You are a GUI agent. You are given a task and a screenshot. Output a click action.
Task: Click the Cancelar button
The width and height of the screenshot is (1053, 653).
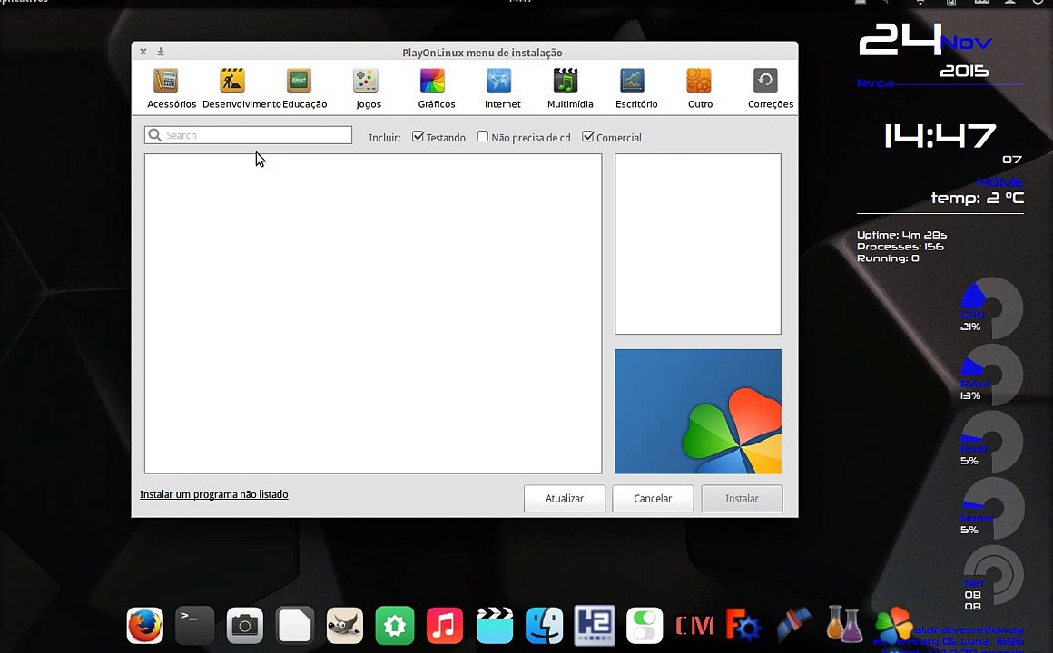tap(653, 499)
